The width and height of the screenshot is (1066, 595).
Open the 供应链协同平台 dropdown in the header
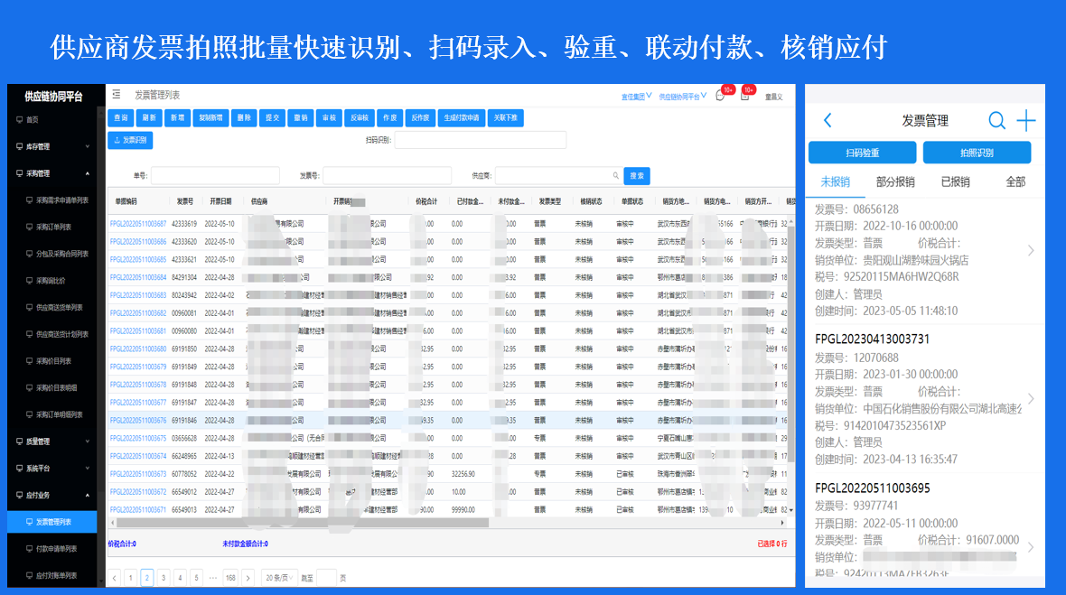[x=682, y=96]
